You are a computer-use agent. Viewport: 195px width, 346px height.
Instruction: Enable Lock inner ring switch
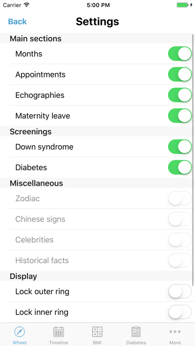(x=180, y=312)
